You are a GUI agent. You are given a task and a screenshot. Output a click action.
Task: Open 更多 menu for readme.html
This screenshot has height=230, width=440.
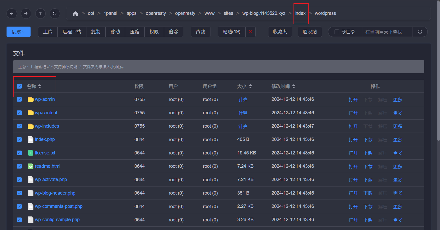[398, 166]
